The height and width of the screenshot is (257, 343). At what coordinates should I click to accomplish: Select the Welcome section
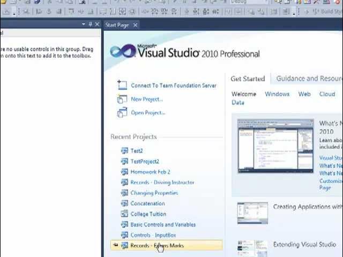point(244,94)
